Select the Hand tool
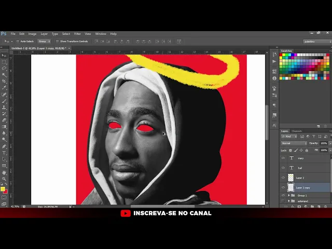The image size is (332, 249). point(4,173)
